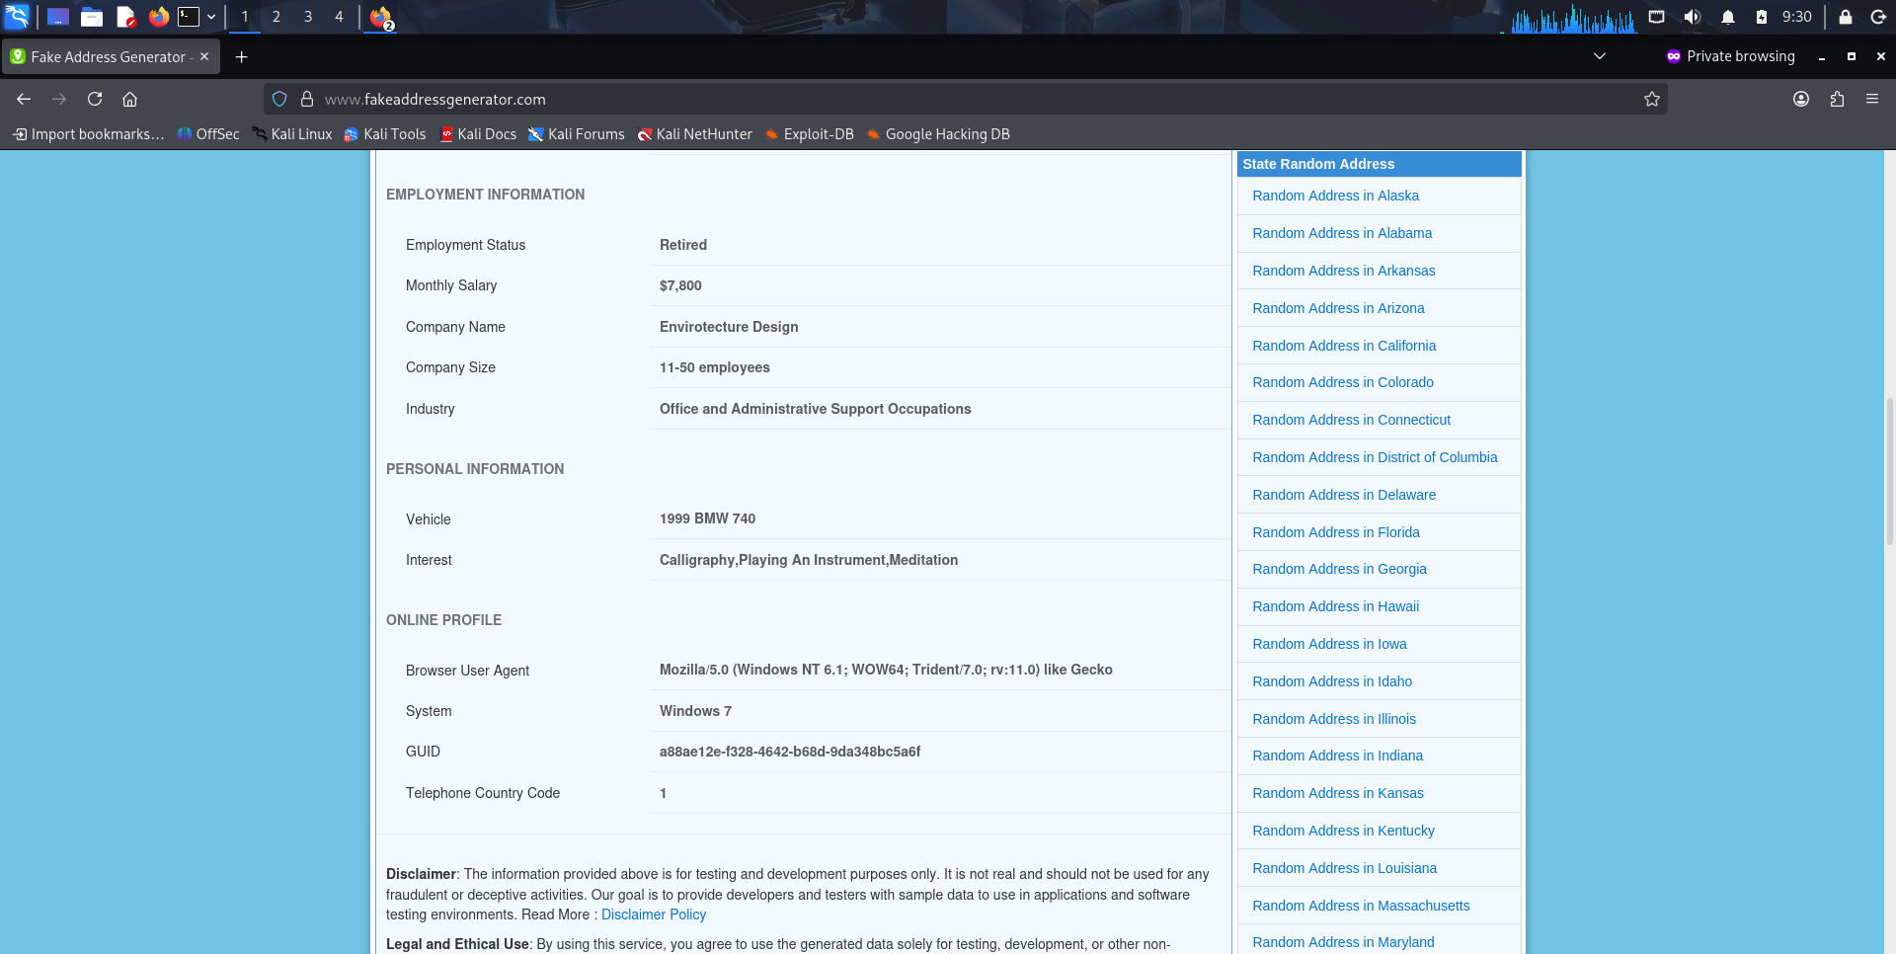Open a new browser tab
Screen dimensions: 1896x954
241,57
